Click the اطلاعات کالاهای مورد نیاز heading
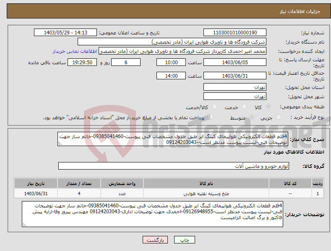331x251 pixels. [x=294, y=152]
